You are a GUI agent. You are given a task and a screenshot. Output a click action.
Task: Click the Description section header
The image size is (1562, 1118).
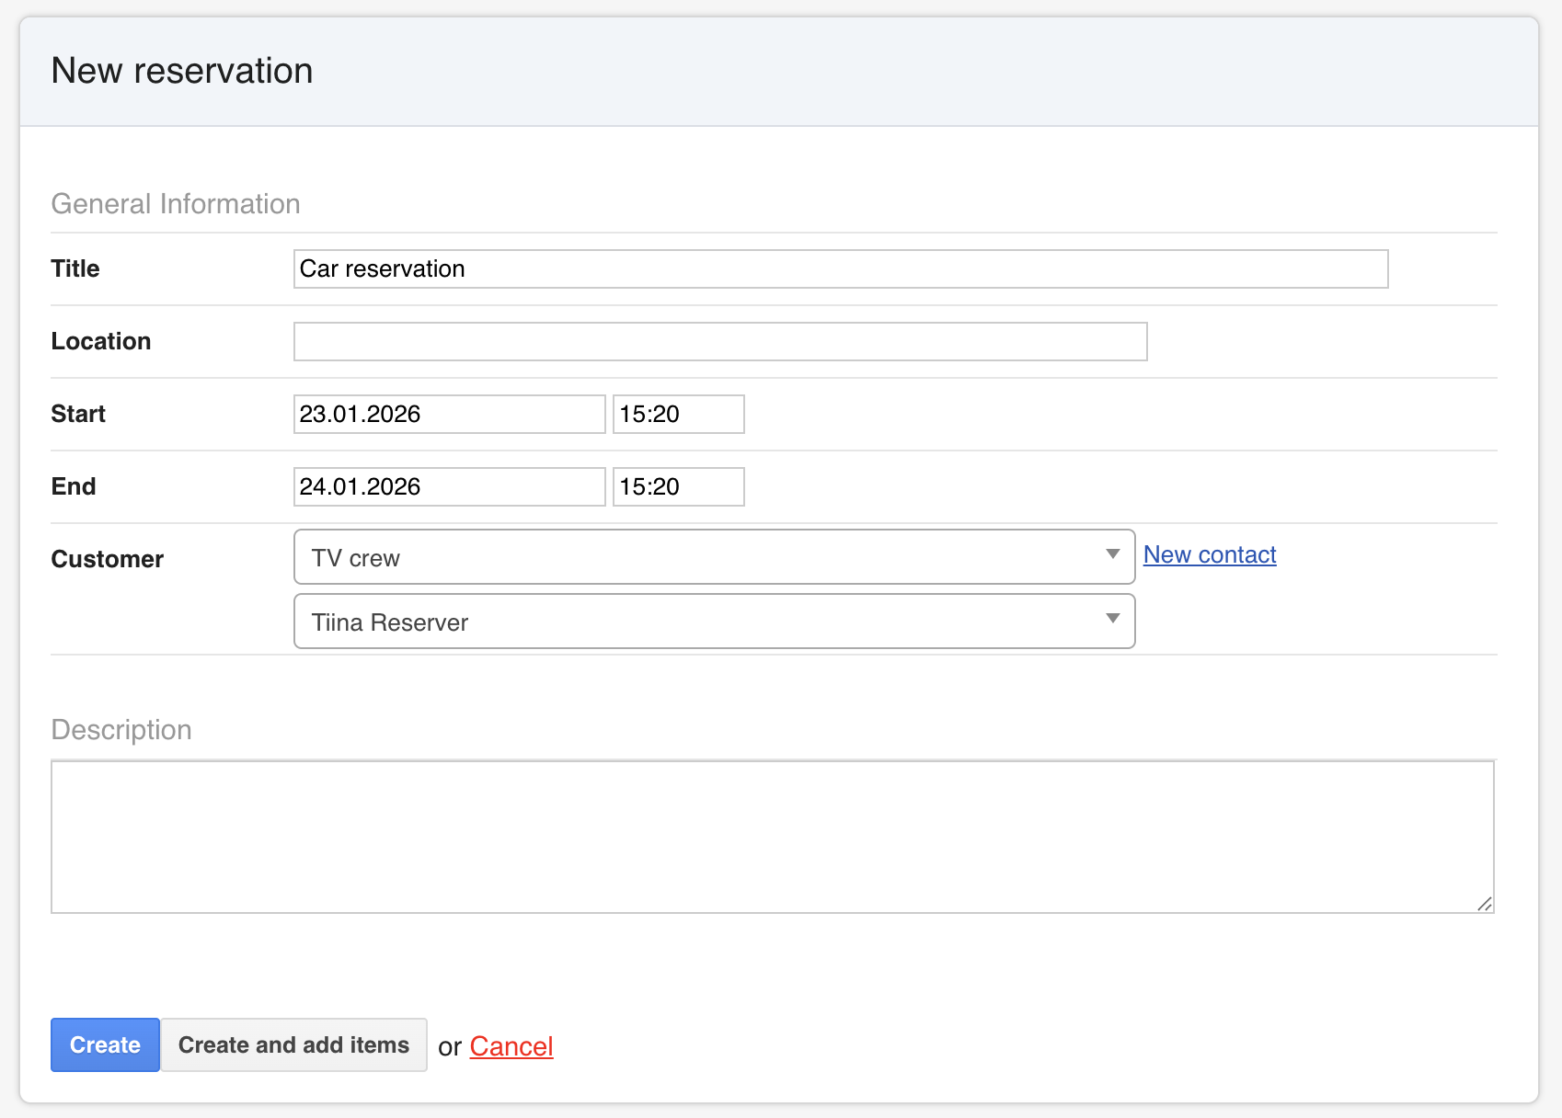click(x=121, y=730)
